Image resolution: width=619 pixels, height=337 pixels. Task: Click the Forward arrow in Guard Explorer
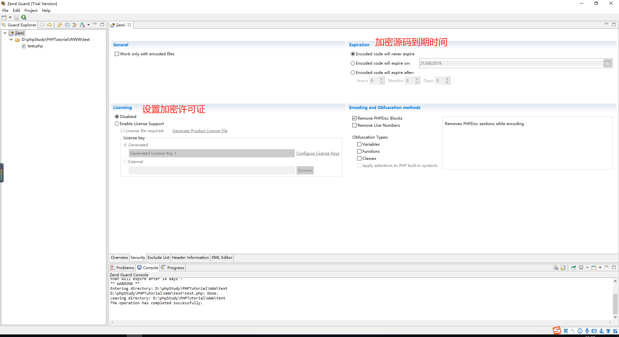(50, 25)
